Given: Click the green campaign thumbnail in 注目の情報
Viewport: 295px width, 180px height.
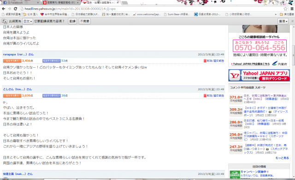Looking at the screenshot, I should point(235,174).
